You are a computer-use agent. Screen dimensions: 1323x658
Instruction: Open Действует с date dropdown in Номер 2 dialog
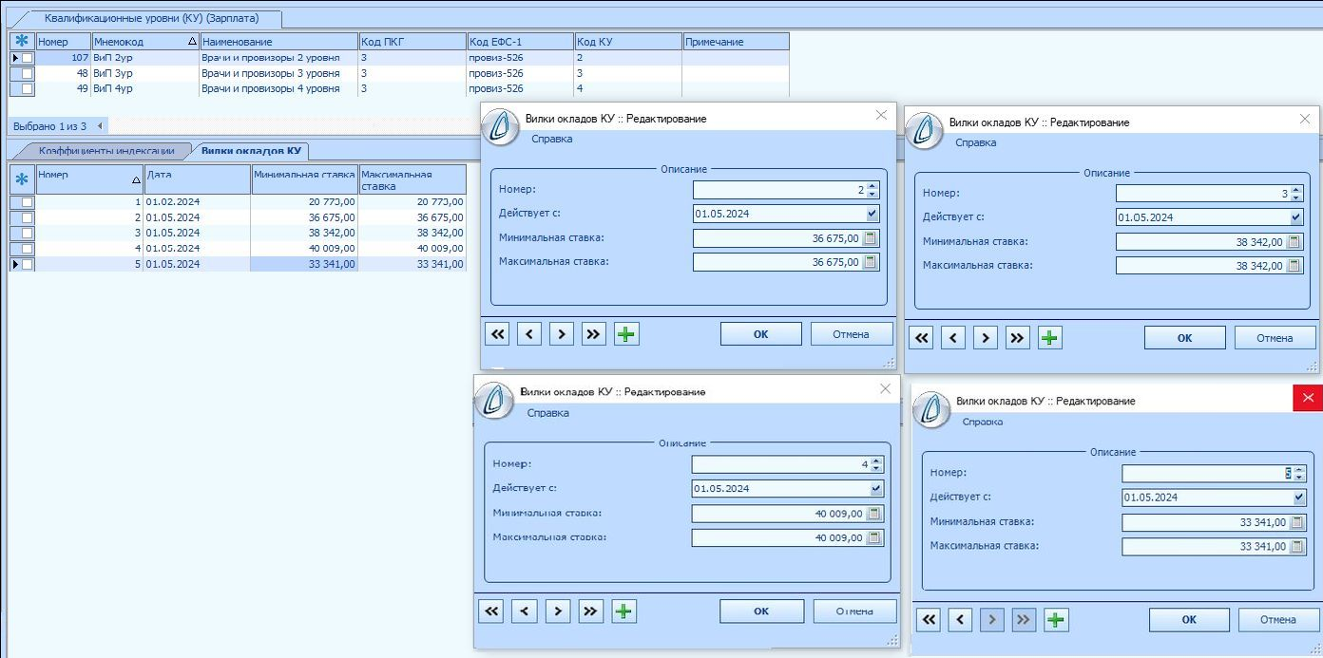coord(872,214)
